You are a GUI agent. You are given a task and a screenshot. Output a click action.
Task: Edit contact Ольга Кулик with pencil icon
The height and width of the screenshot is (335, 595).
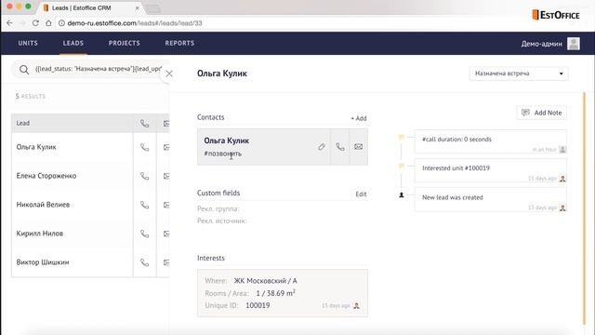click(322, 147)
